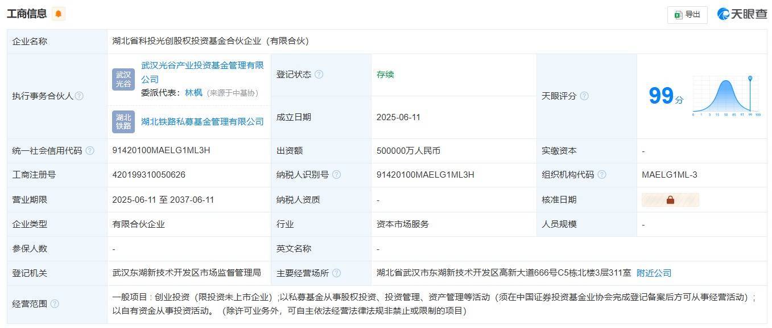Open 武汉光谷产业投资基金管理有限公司 link
The image size is (772, 328).
tap(203, 72)
